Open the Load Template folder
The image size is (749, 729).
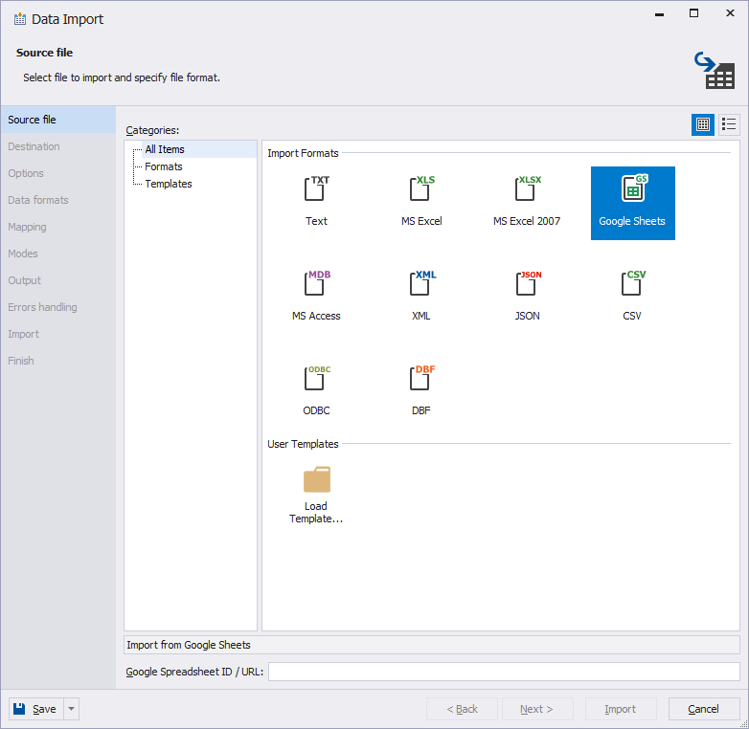pos(316,495)
